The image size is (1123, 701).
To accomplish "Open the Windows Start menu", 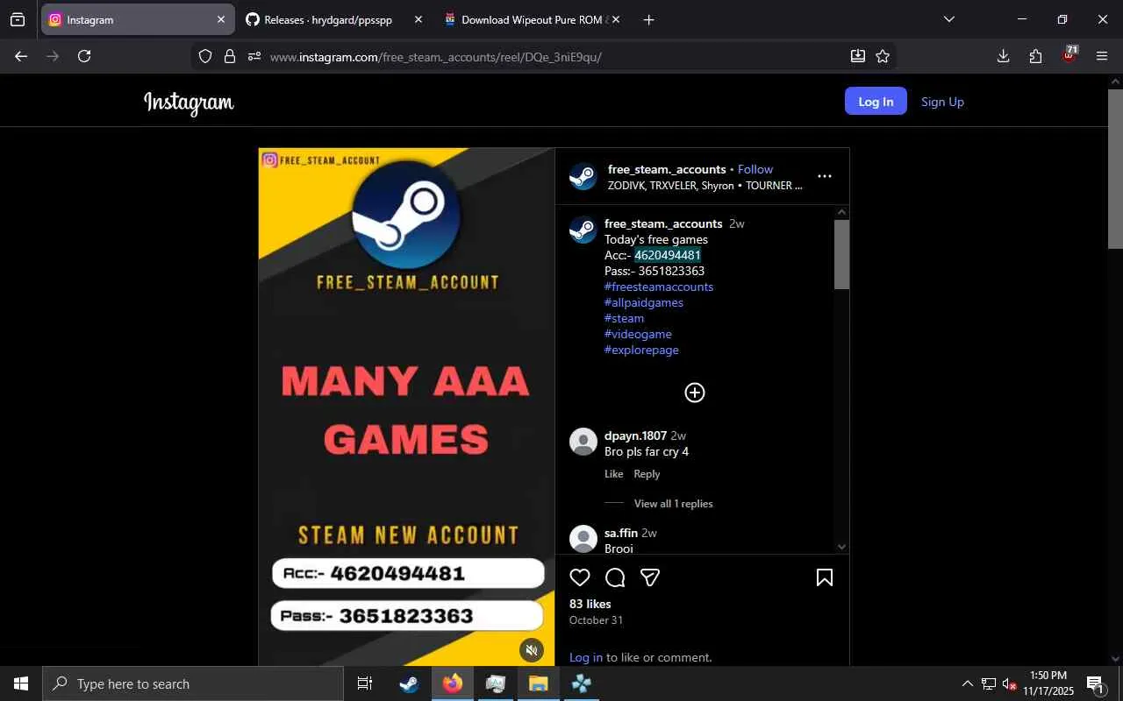I will point(21,683).
